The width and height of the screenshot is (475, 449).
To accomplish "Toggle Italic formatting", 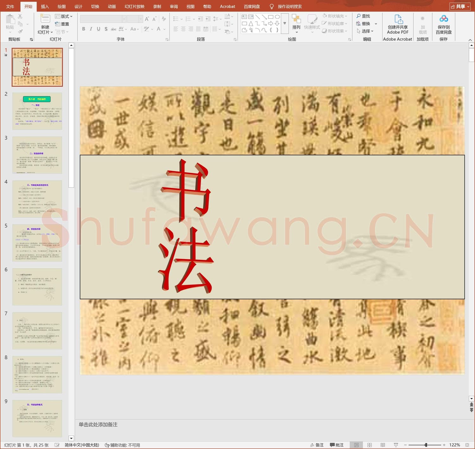I will [x=91, y=29].
